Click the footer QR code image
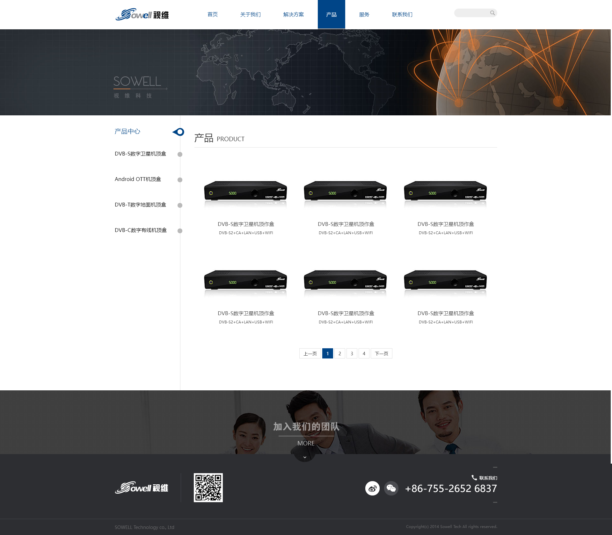Image resolution: width=612 pixels, height=535 pixels. click(208, 488)
